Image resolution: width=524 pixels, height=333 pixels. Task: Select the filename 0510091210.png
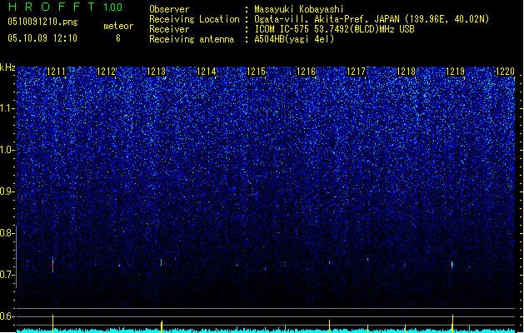pos(42,22)
